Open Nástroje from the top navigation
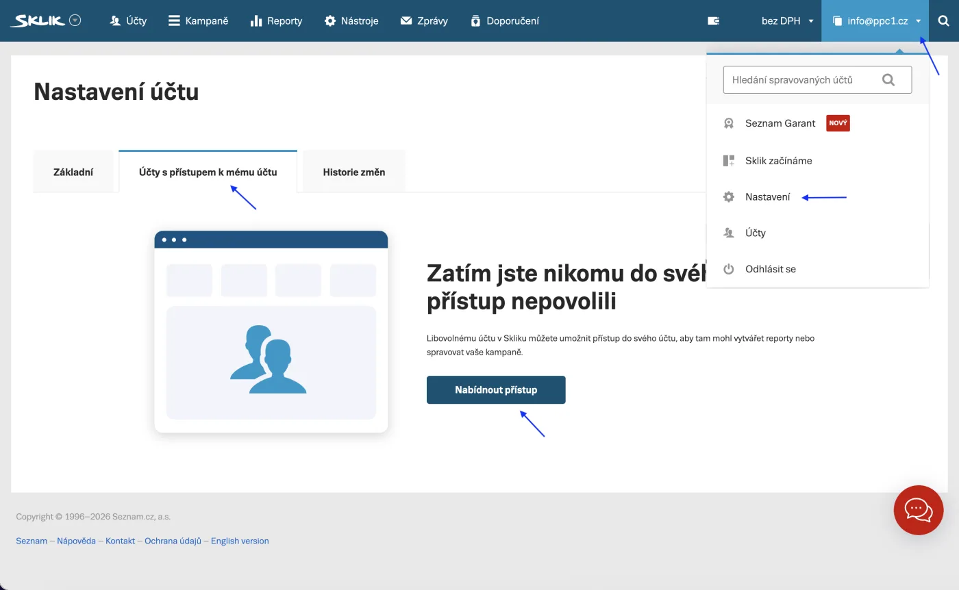The height and width of the screenshot is (590, 959). (351, 21)
